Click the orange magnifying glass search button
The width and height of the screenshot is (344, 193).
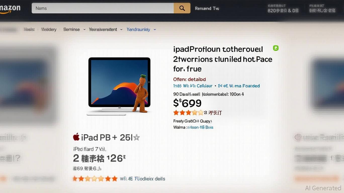point(182,8)
